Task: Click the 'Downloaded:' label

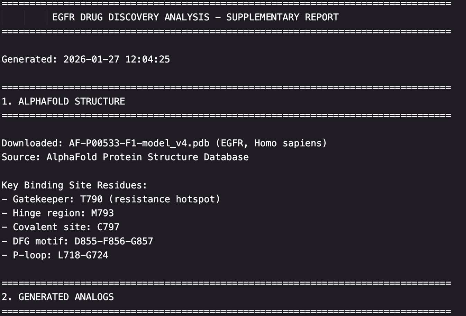Action: point(32,143)
